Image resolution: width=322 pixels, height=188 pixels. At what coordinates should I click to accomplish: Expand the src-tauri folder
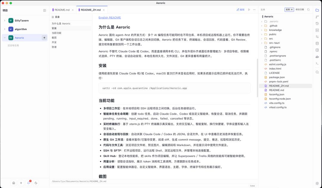262,43
